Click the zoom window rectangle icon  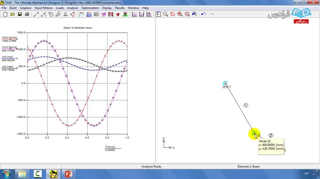pos(187,14)
